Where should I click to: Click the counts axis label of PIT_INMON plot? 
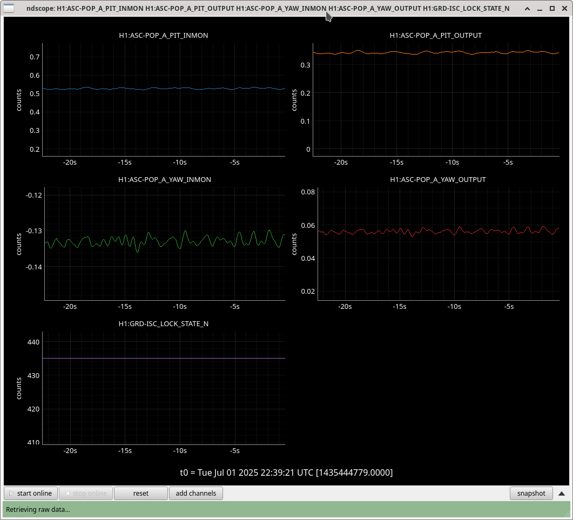click(x=19, y=100)
